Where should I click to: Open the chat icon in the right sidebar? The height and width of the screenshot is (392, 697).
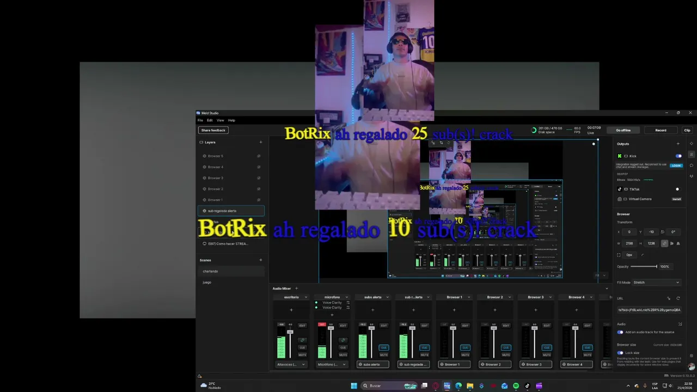point(692,166)
